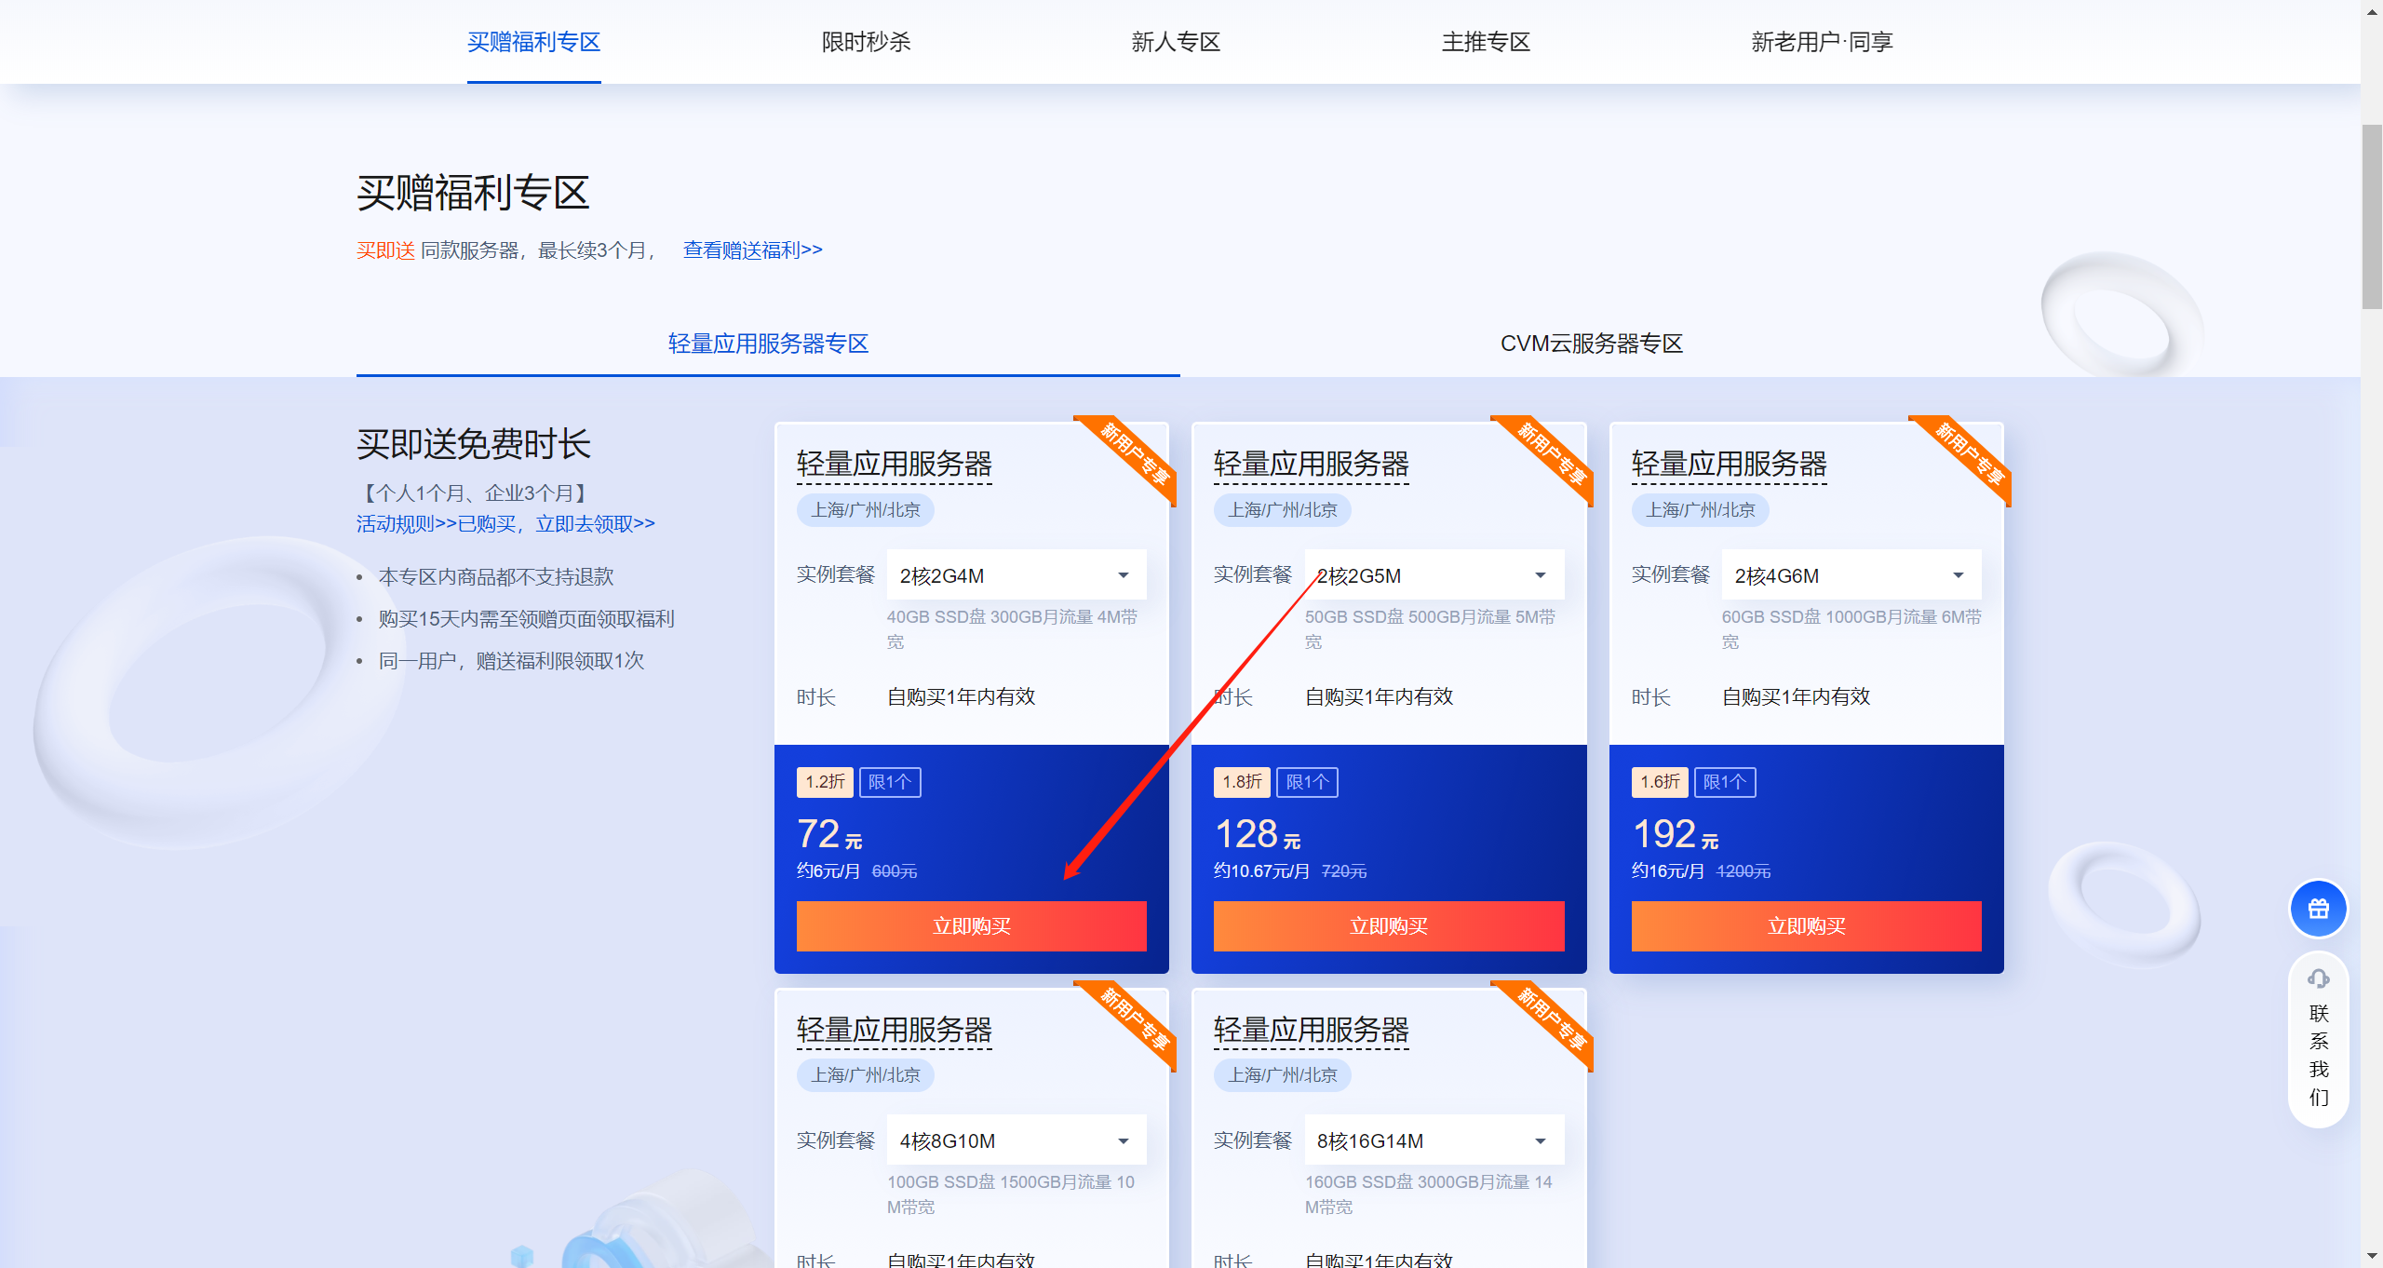The height and width of the screenshot is (1268, 2383).
Task: Click 立即购买 on the 192元 plan
Action: [x=1805, y=925]
